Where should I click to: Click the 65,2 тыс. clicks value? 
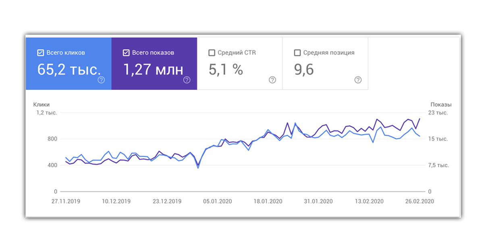click(x=69, y=70)
